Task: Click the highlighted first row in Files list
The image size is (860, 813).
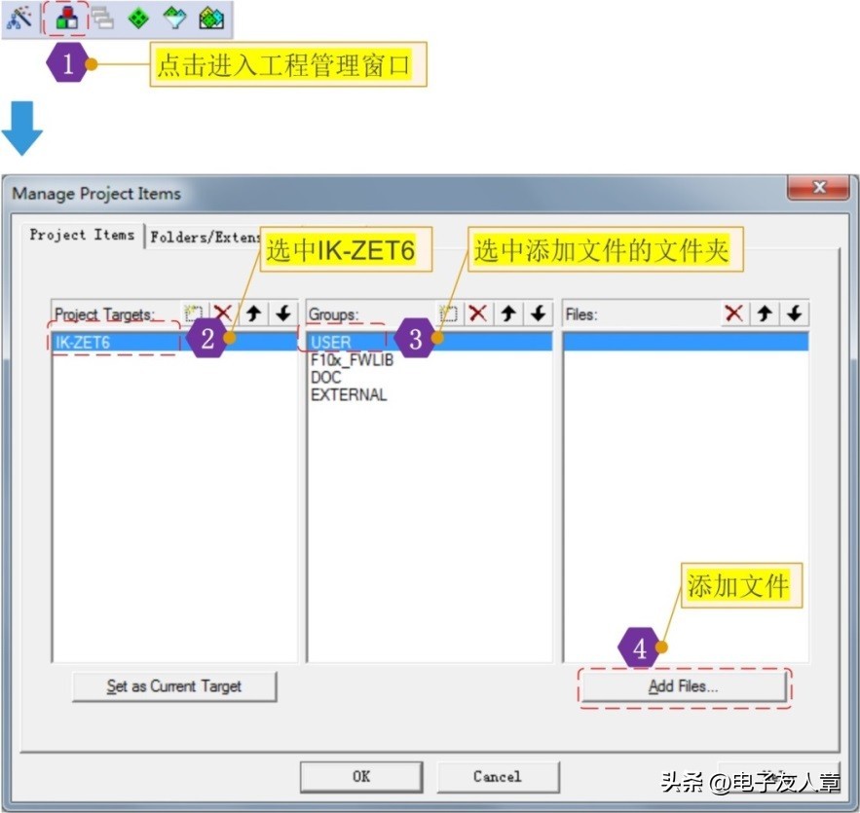Action: click(x=686, y=342)
